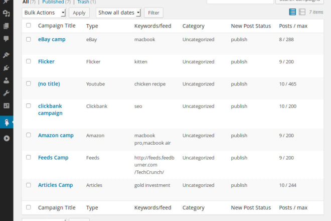Screen dimensions: 331x221
Task: Open the Flicker campaign
Action: (46, 62)
